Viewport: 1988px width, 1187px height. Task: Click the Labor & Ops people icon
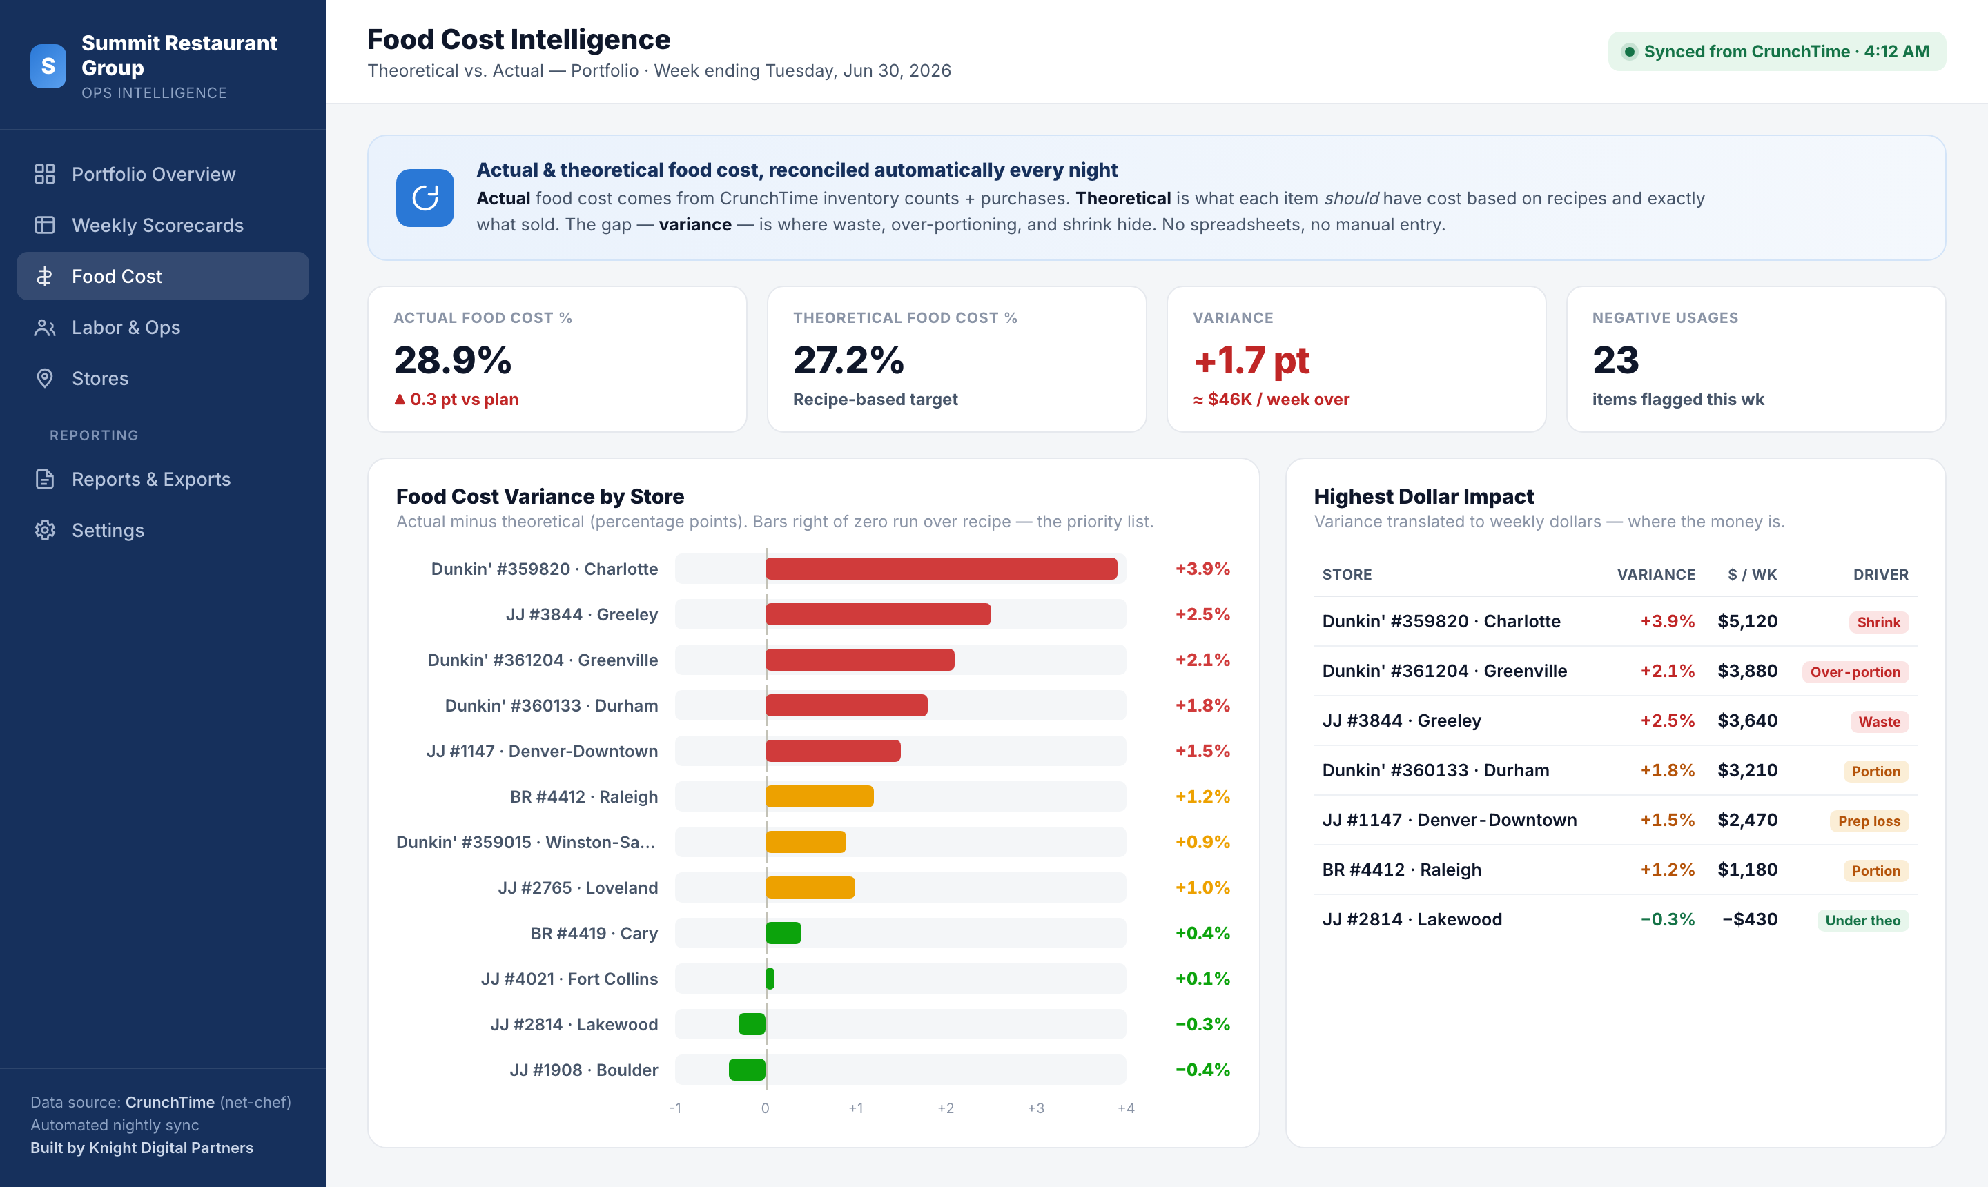(x=45, y=328)
